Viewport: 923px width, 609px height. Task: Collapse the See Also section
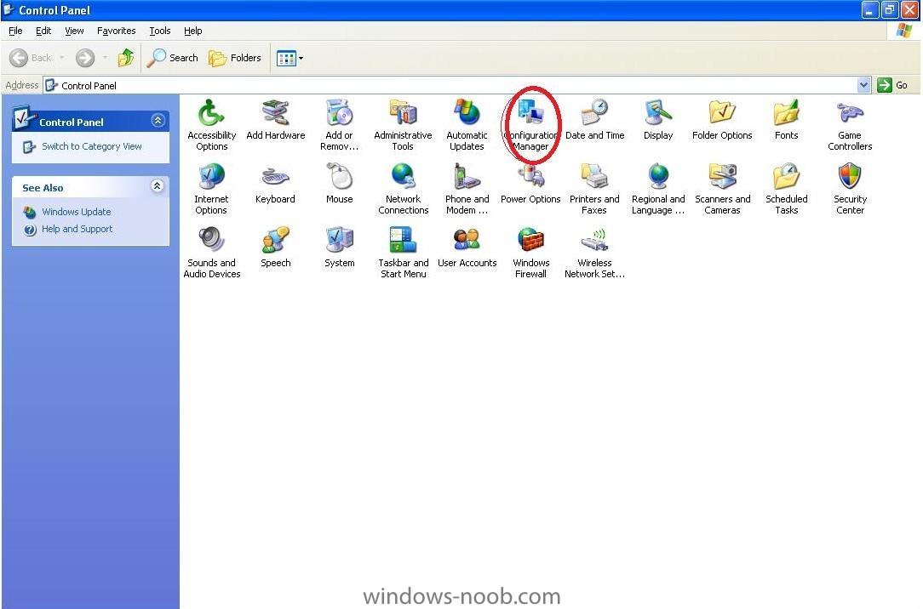pos(157,186)
